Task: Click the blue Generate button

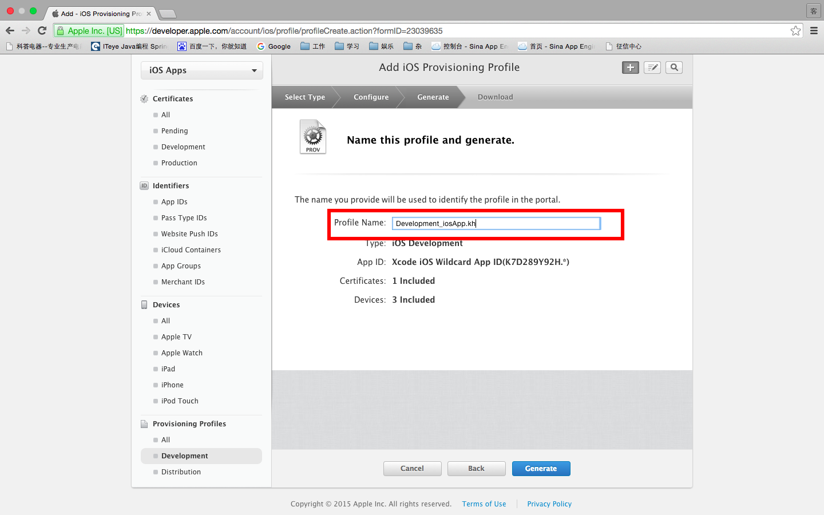Action: coord(541,469)
